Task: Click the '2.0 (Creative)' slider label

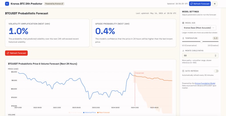Action: click(213, 46)
